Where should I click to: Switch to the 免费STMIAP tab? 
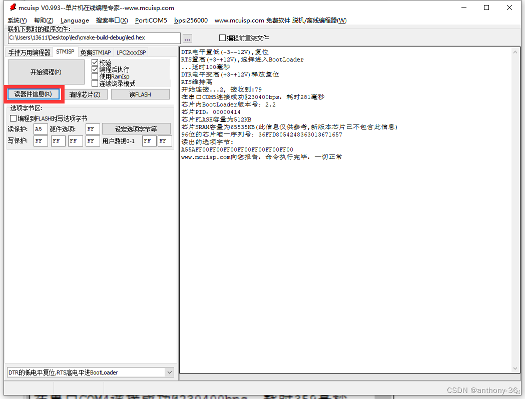(96, 51)
